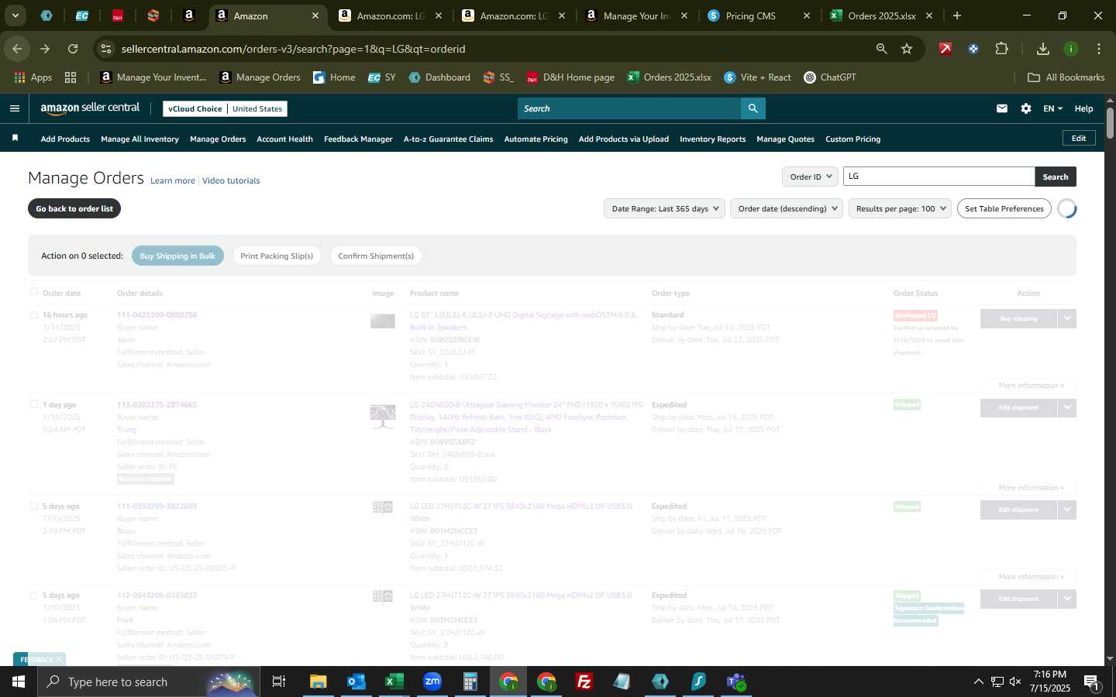Click the LG 55" signage product thumbnail
The width and height of the screenshot is (1116, 697).
(x=383, y=321)
